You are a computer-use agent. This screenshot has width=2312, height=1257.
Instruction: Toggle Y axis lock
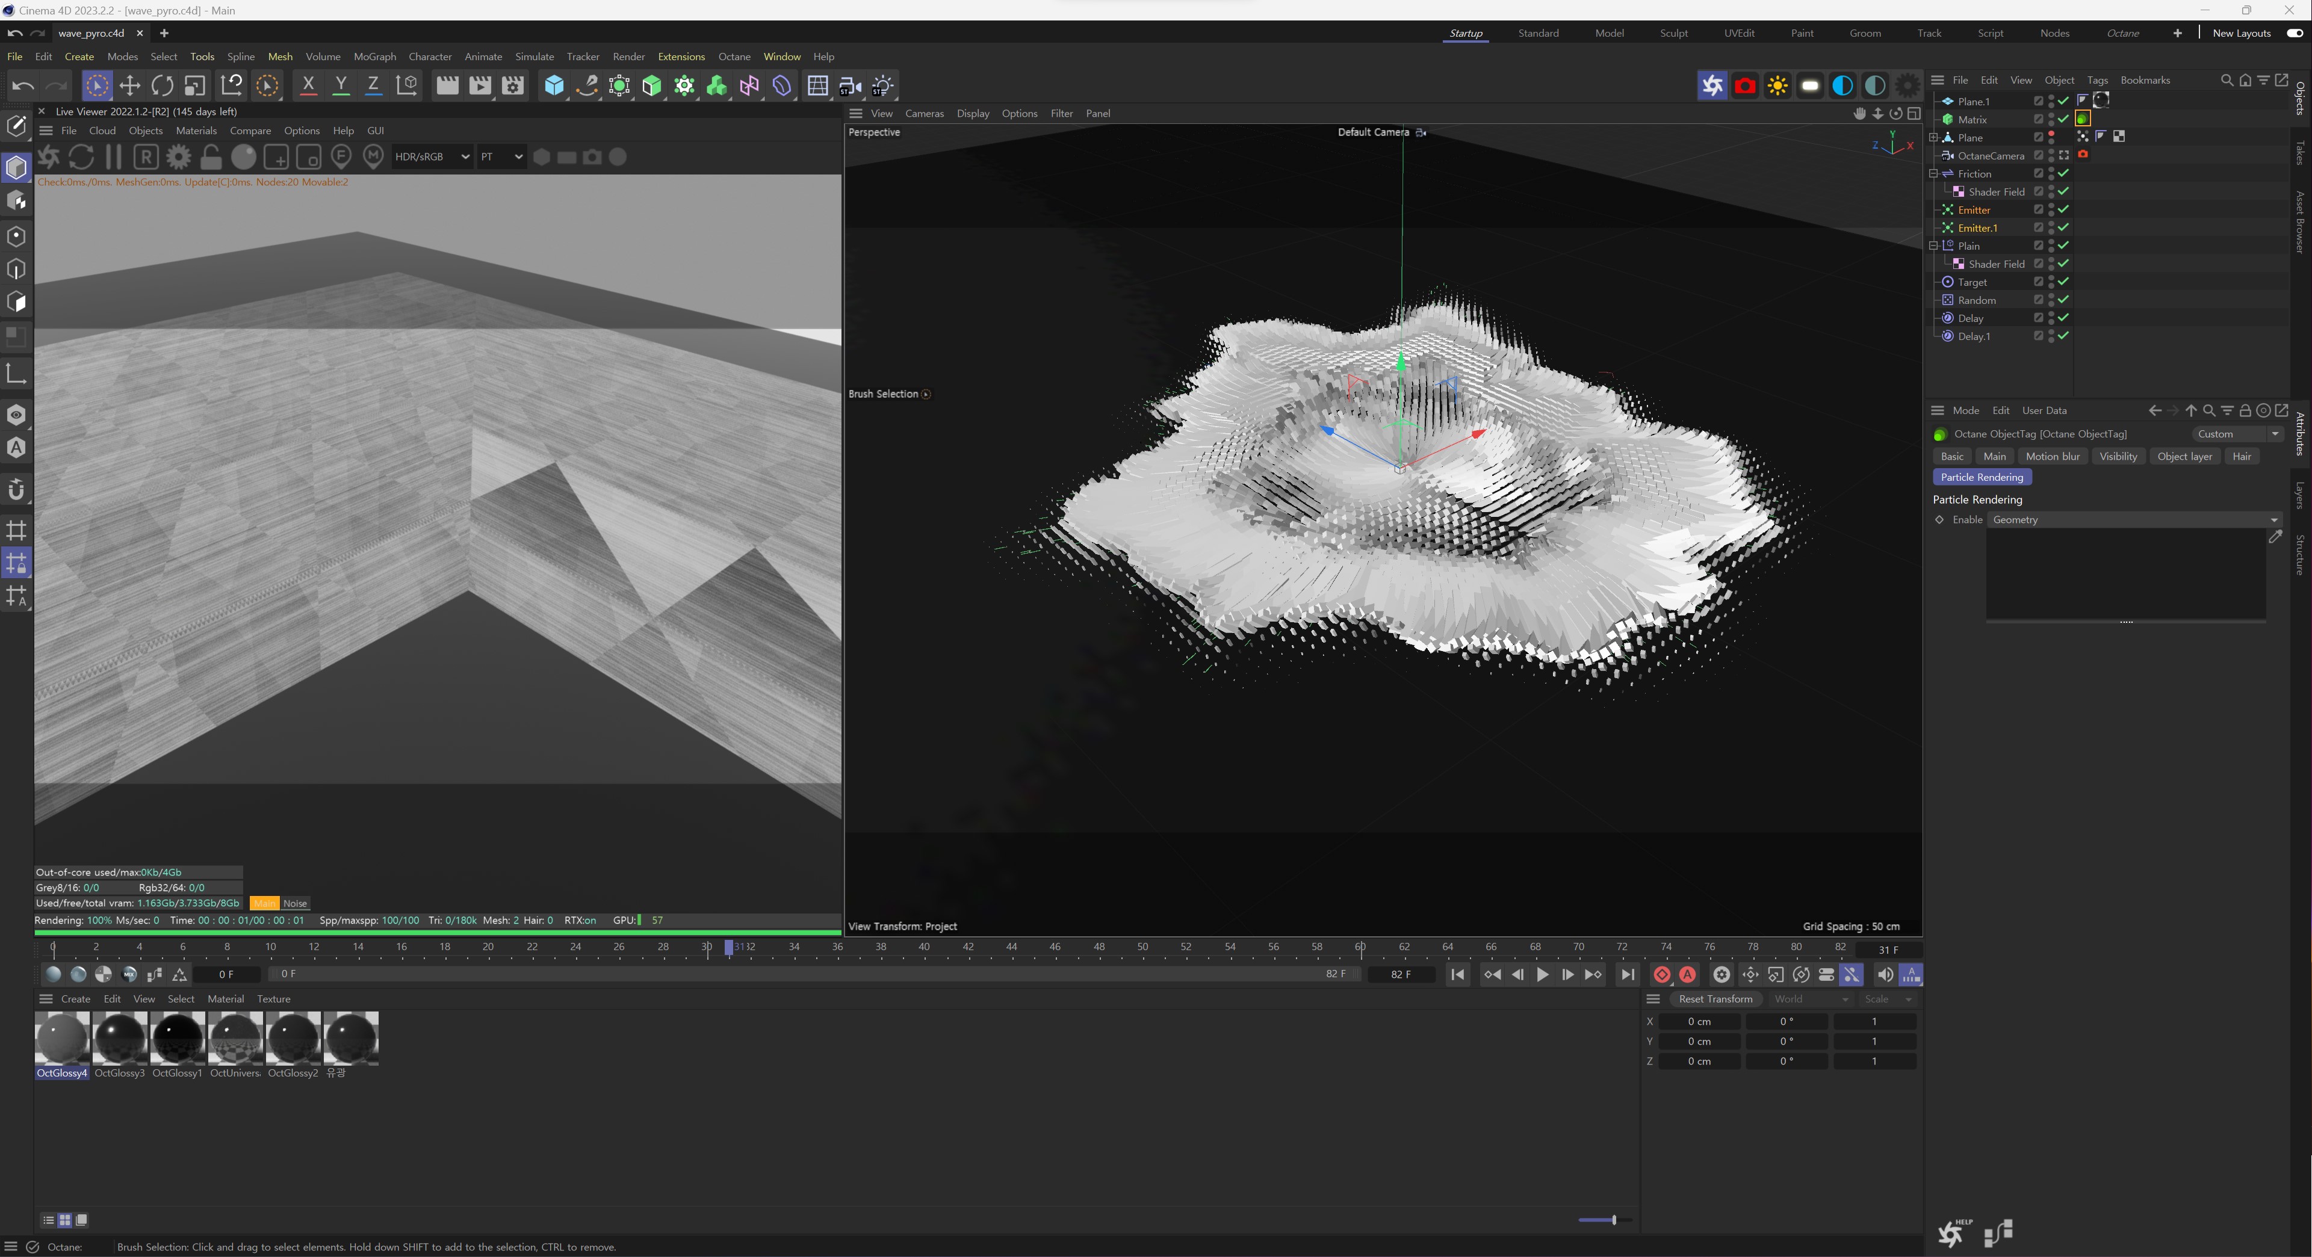tap(341, 86)
